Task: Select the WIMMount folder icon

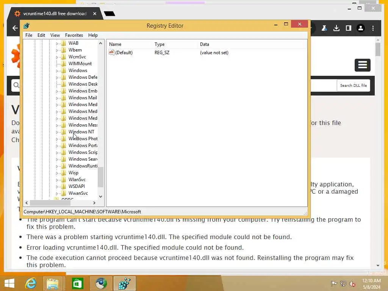Action: tap(64, 64)
